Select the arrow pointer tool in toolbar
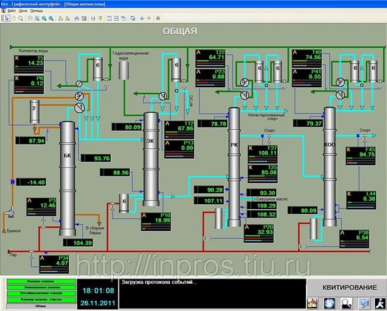The width and height of the screenshot is (387, 311). [6, 18]
